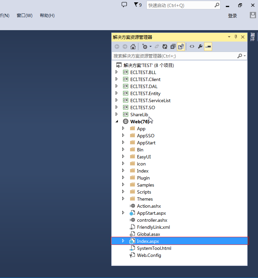Toggle Show All Files button
Screen dimensions: 258x278
(181, 47)
